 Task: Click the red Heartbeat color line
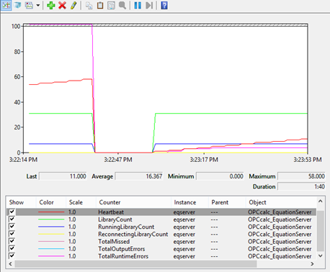(51, 212)
